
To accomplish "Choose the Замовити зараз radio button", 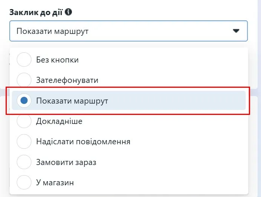I will [24, 162].
